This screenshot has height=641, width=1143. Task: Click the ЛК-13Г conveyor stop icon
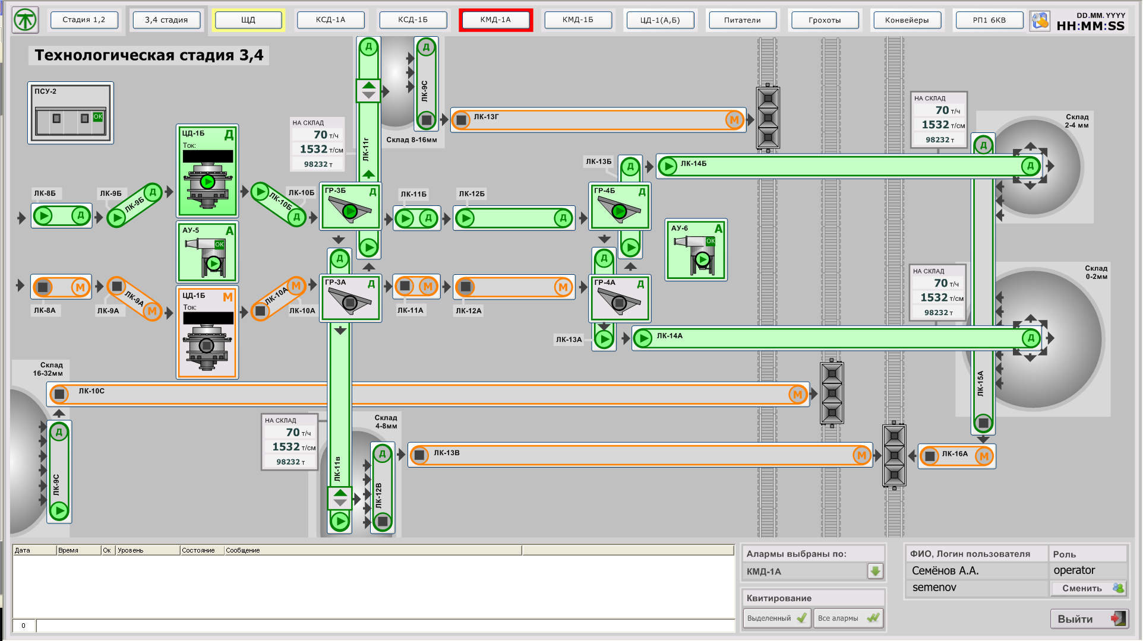tap(461, 120)
